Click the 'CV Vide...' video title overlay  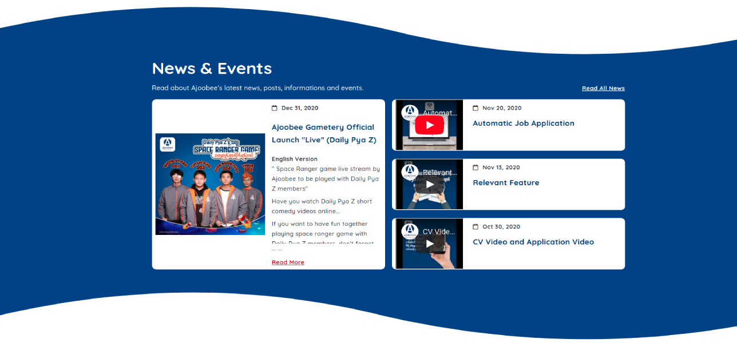439,232
